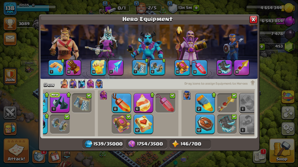Click the checked electro boots equipment
This screenshot has width=298, height=167.
click(x=227, y=124)
